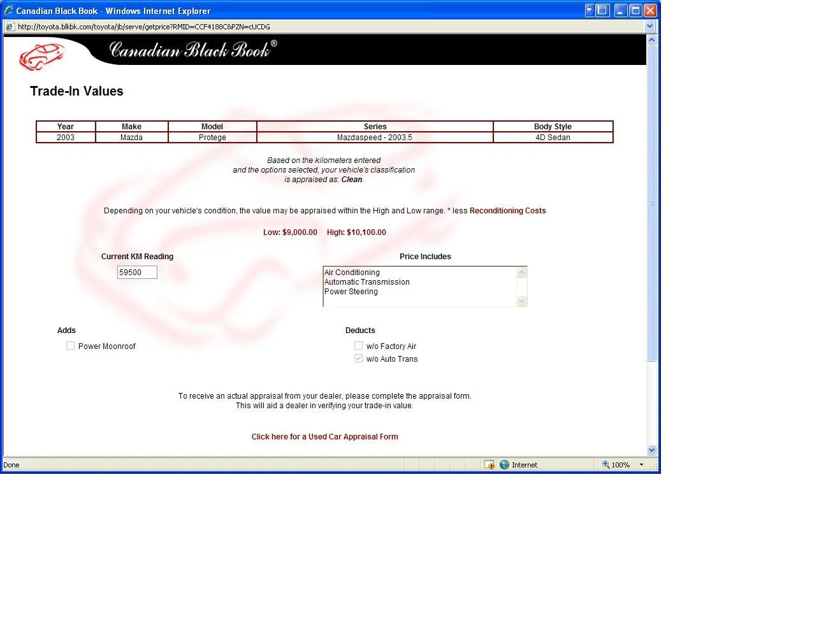
Task: Click the red car logo
Action: [x=41, y=56]
